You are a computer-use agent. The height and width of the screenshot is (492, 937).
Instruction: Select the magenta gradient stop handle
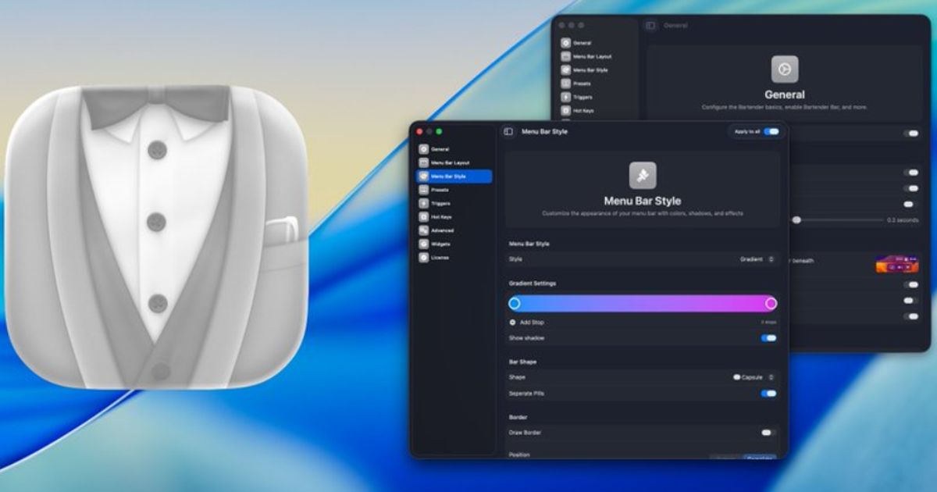coord(771,303)
